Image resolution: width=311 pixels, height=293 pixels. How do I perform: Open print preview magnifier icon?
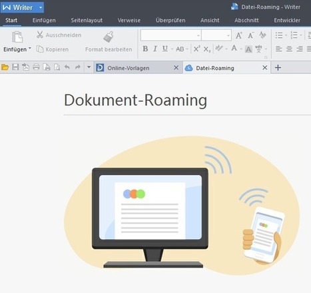(x=57, y=67)
